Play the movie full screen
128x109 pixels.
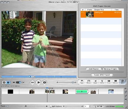(x=44, y=82)
